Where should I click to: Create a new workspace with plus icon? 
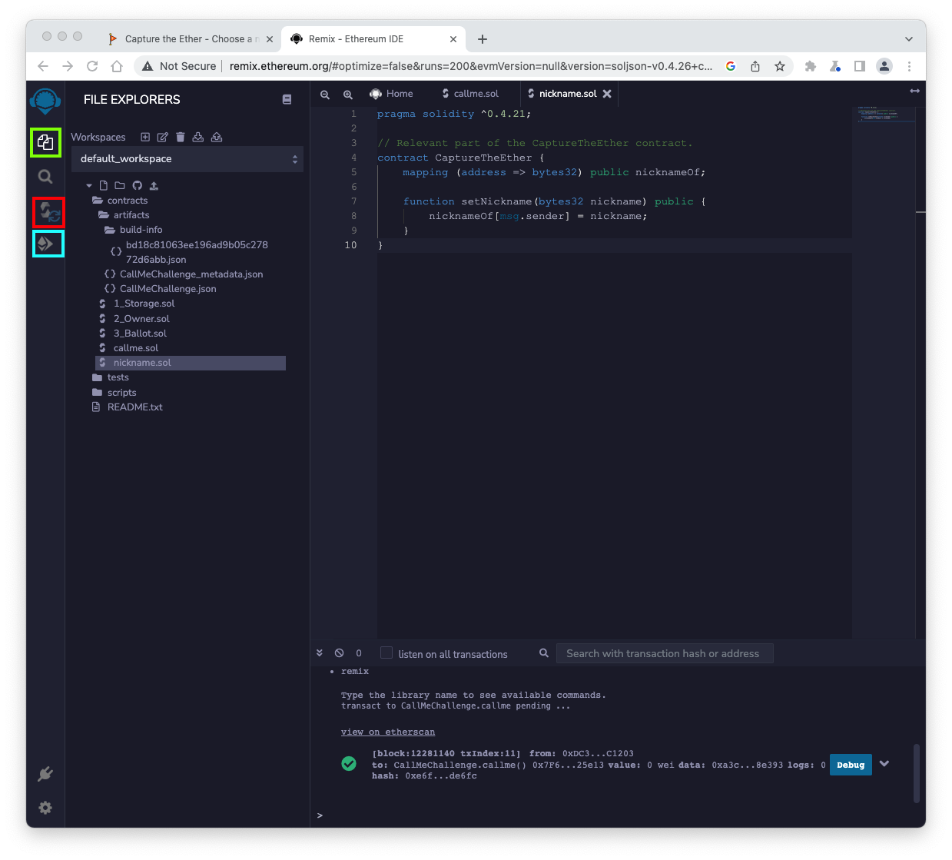click(145, 137)
